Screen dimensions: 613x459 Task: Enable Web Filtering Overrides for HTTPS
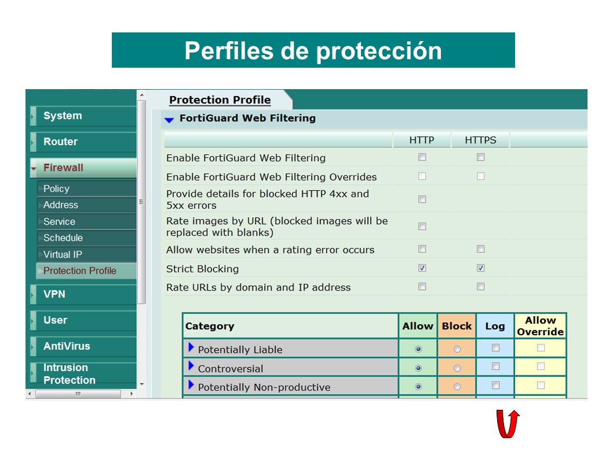[x=480, y=176]
